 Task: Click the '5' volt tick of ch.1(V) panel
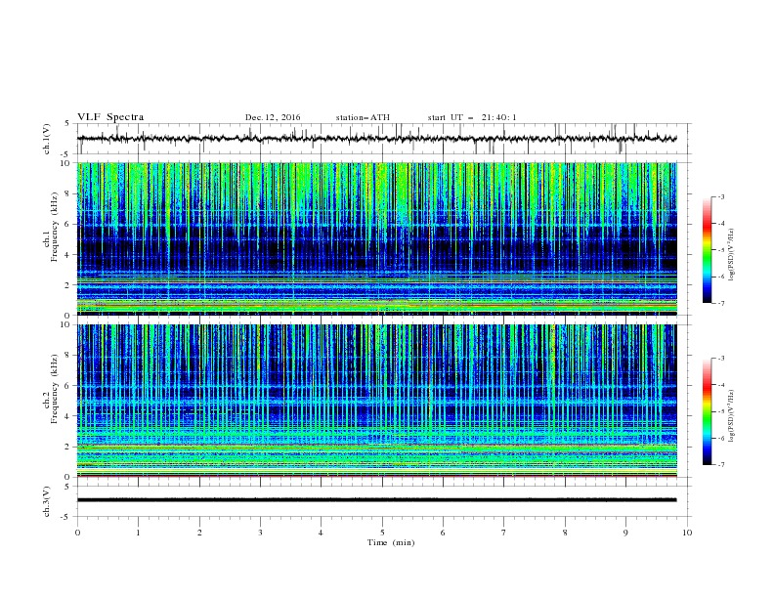(67, 123)
